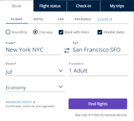Click the To field showing San Francisco SFO
This screenshot has width=134, height=121.
point(100,50)
